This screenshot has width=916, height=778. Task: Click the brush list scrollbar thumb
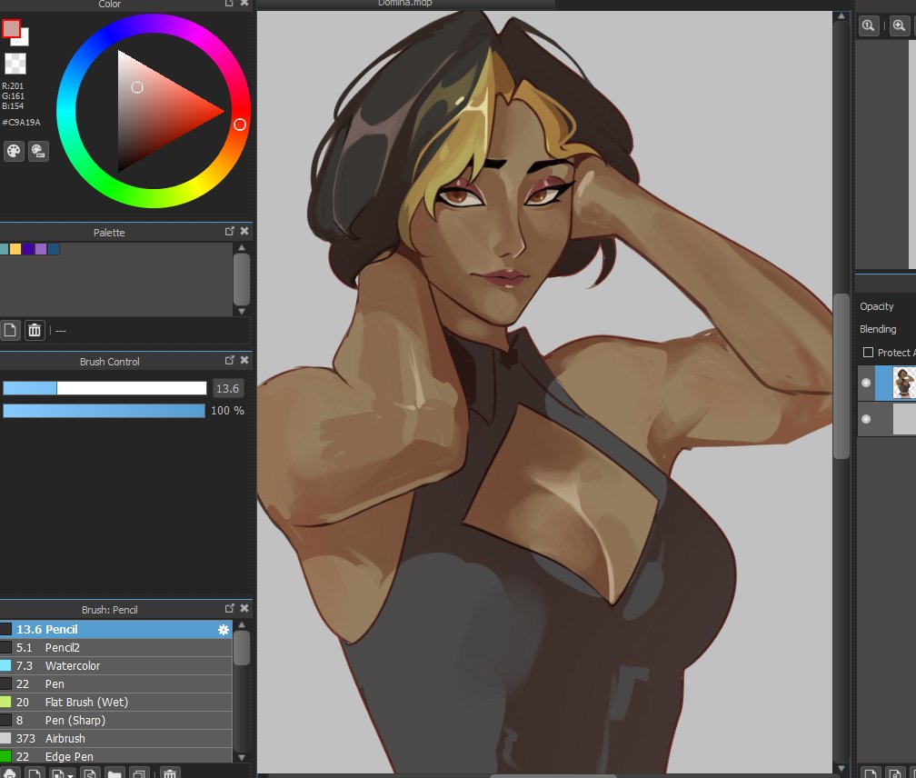point(242,648)
